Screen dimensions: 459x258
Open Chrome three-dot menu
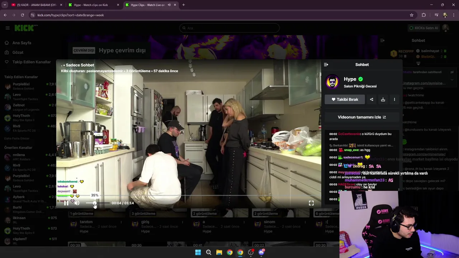tap(454, 15)
